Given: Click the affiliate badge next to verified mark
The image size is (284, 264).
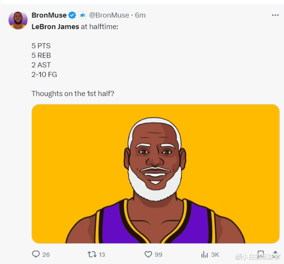Looking at the screenshot, I should tap(82, 15).
